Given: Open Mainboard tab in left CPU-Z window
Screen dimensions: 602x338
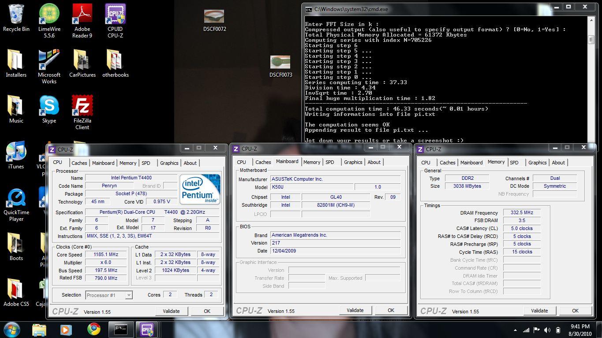Looking at the screenshot, I should [x=103, y=163].
